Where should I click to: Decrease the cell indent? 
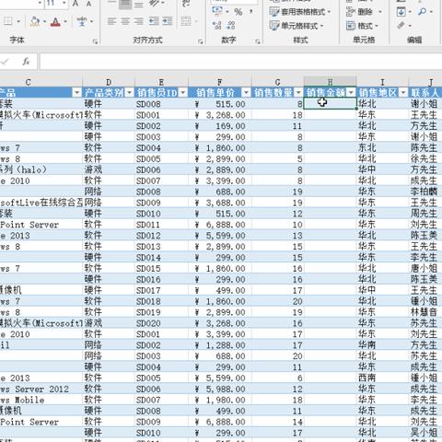[x=154, y=21]
